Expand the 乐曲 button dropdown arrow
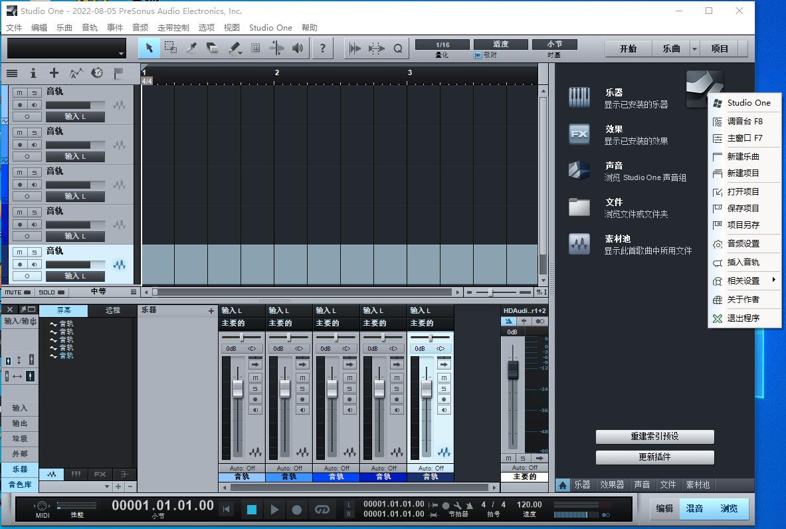786x529 pixels. (695, 49)
